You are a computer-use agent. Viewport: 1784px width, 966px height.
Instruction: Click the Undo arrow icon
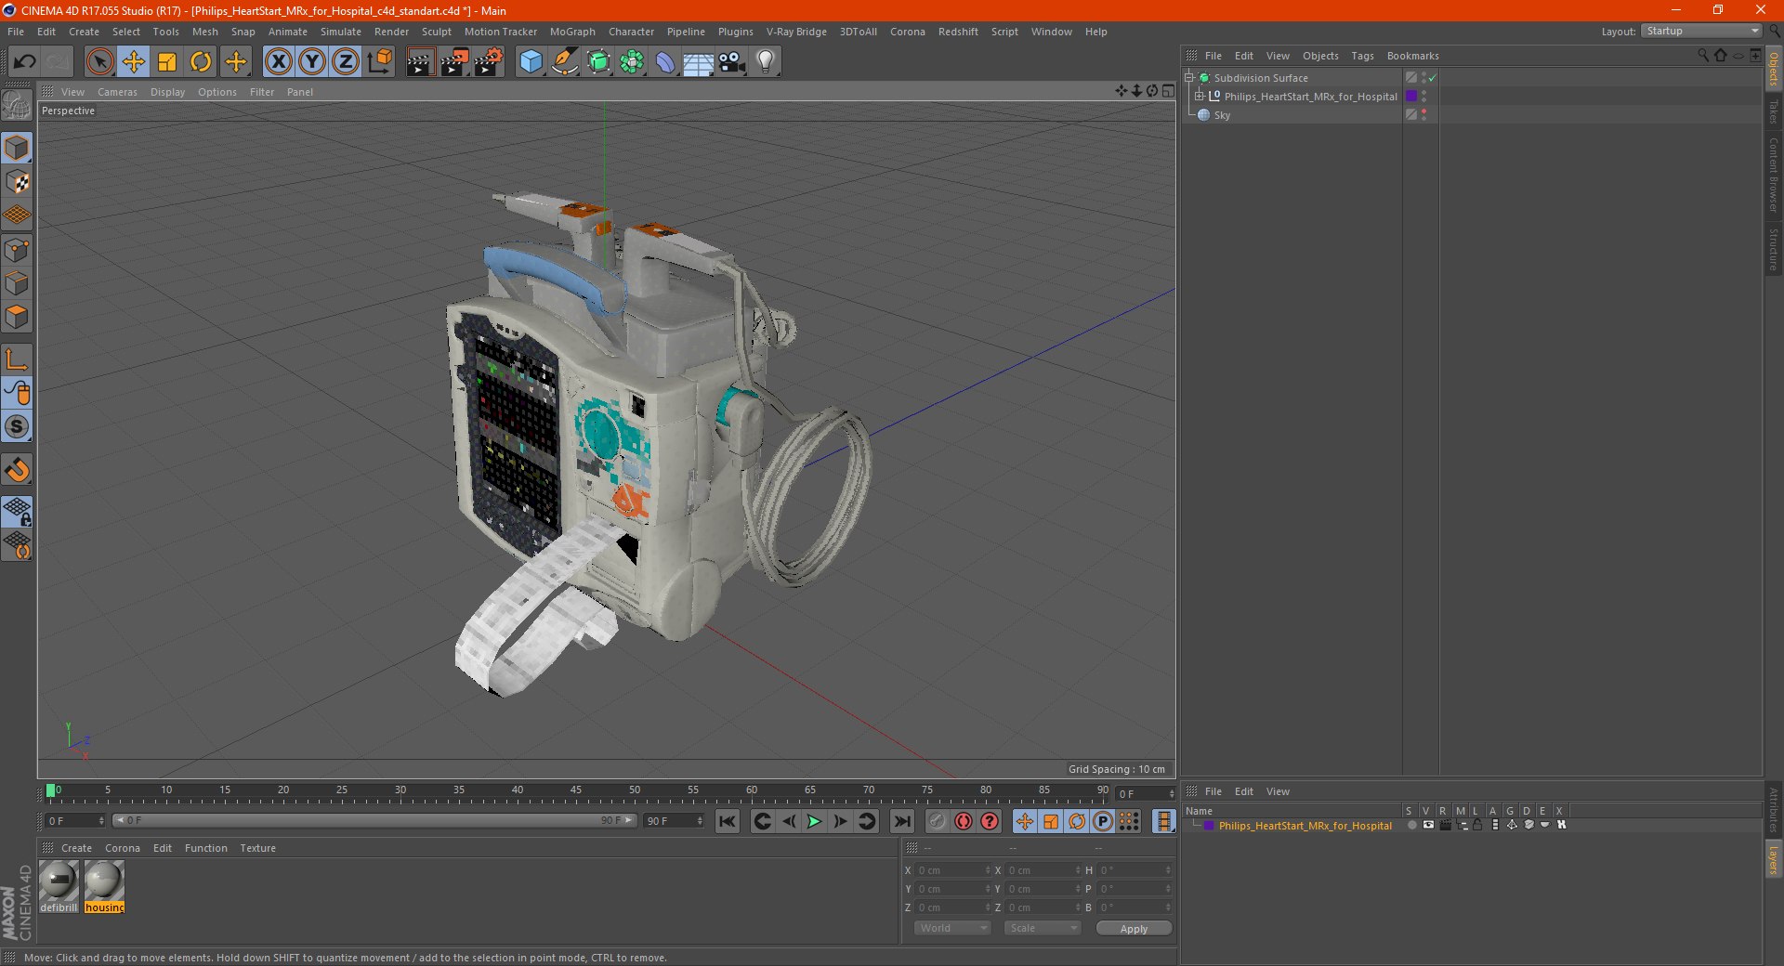[x=25, y=62]
